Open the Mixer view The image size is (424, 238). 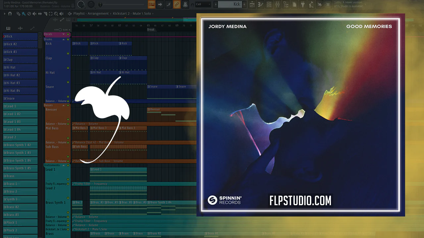(x=278, y=4)
